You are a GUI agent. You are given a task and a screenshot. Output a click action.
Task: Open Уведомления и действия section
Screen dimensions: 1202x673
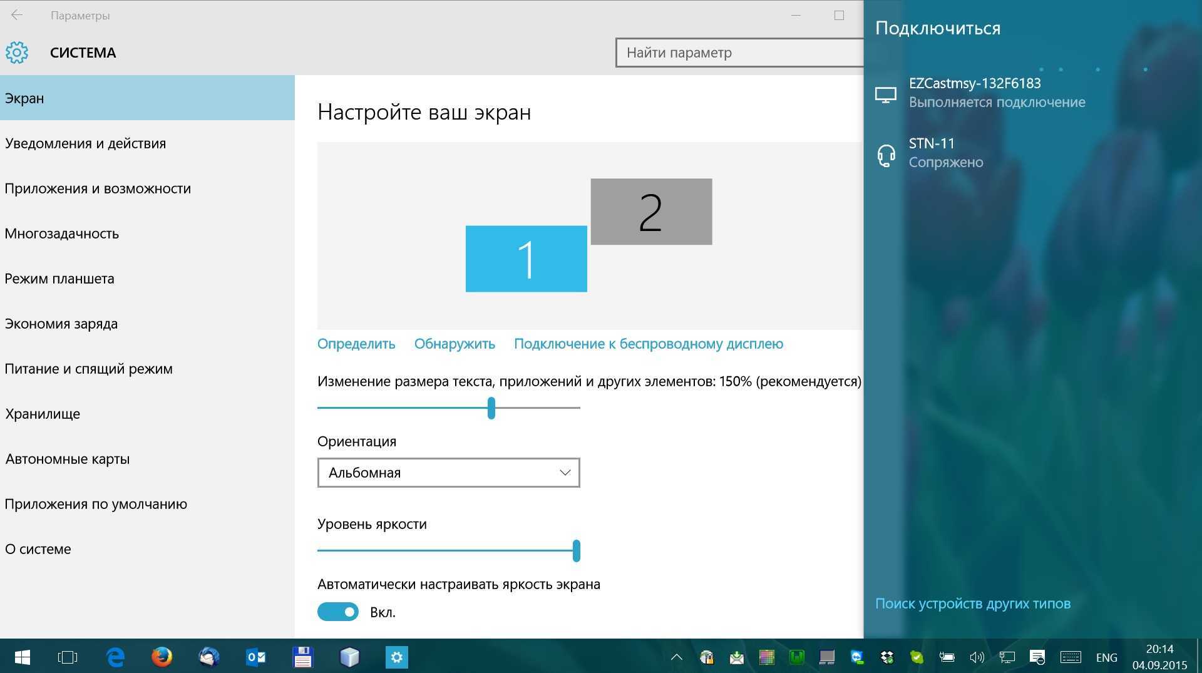point(147,143)
